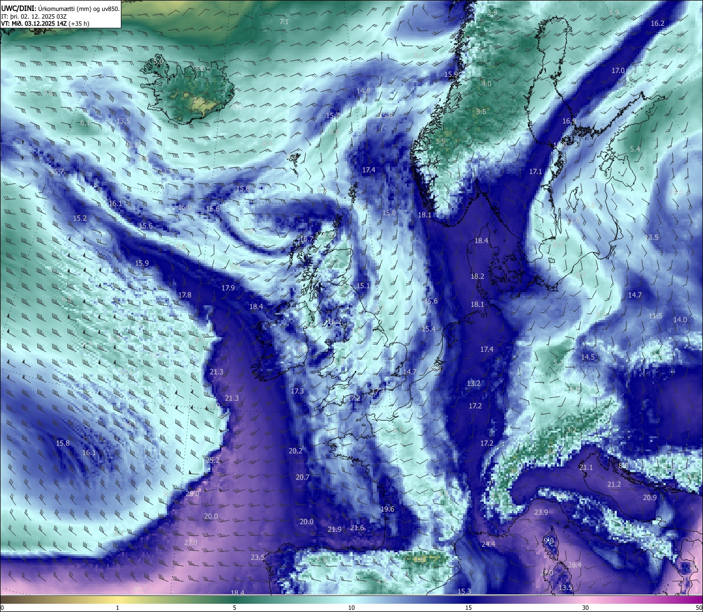Click the 27.0 value label
703x612 pixels.
pos(190,543)
